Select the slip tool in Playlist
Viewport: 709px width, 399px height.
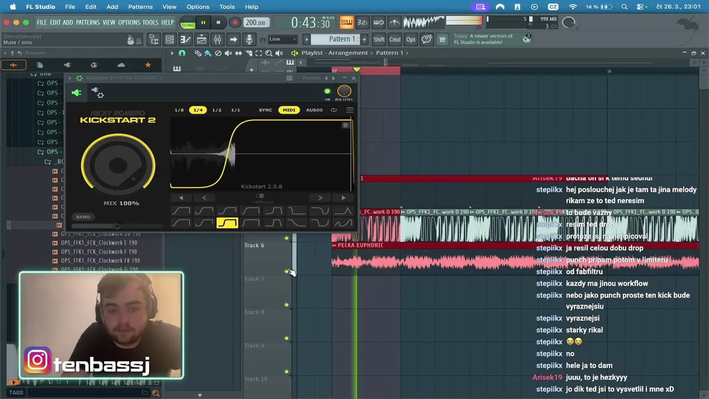tap(238, 53)
